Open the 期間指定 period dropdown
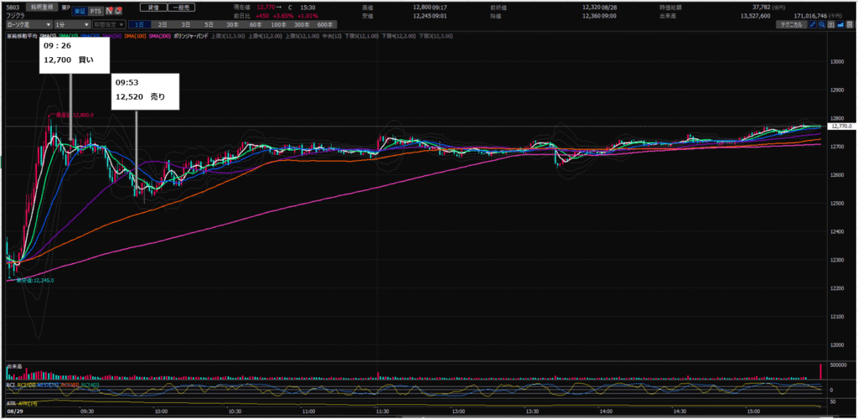The height and width of the screenshot is (419, 858). (x=110, y=25)
